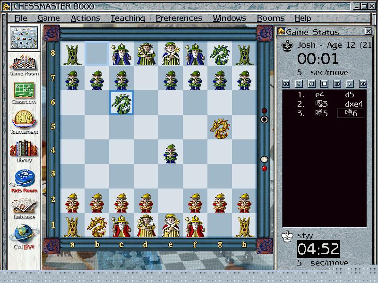Screen dimensions: 378x283
Task: Select the white bishop on c1
Action: [x=121, y=226]
